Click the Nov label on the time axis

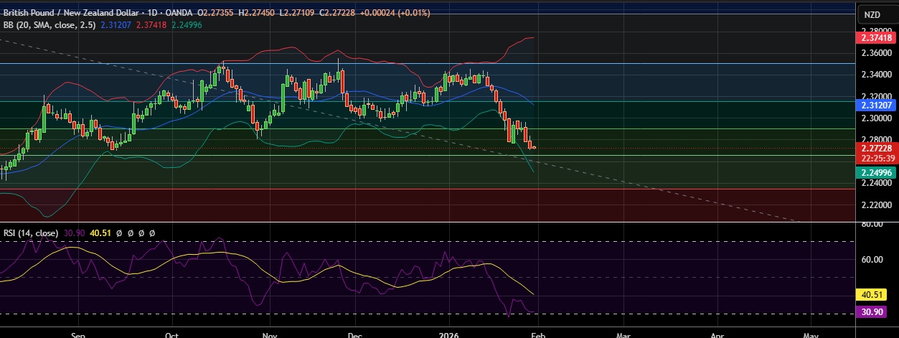pyautogui.click(x=269, y=334)
